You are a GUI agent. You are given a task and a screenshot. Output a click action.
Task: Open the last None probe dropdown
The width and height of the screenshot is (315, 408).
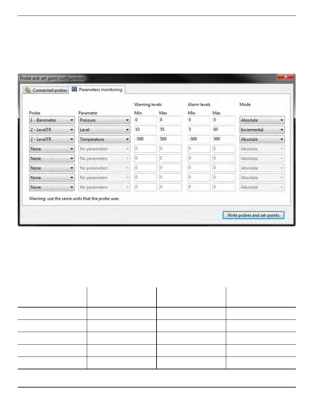click(x=52, y=187)
